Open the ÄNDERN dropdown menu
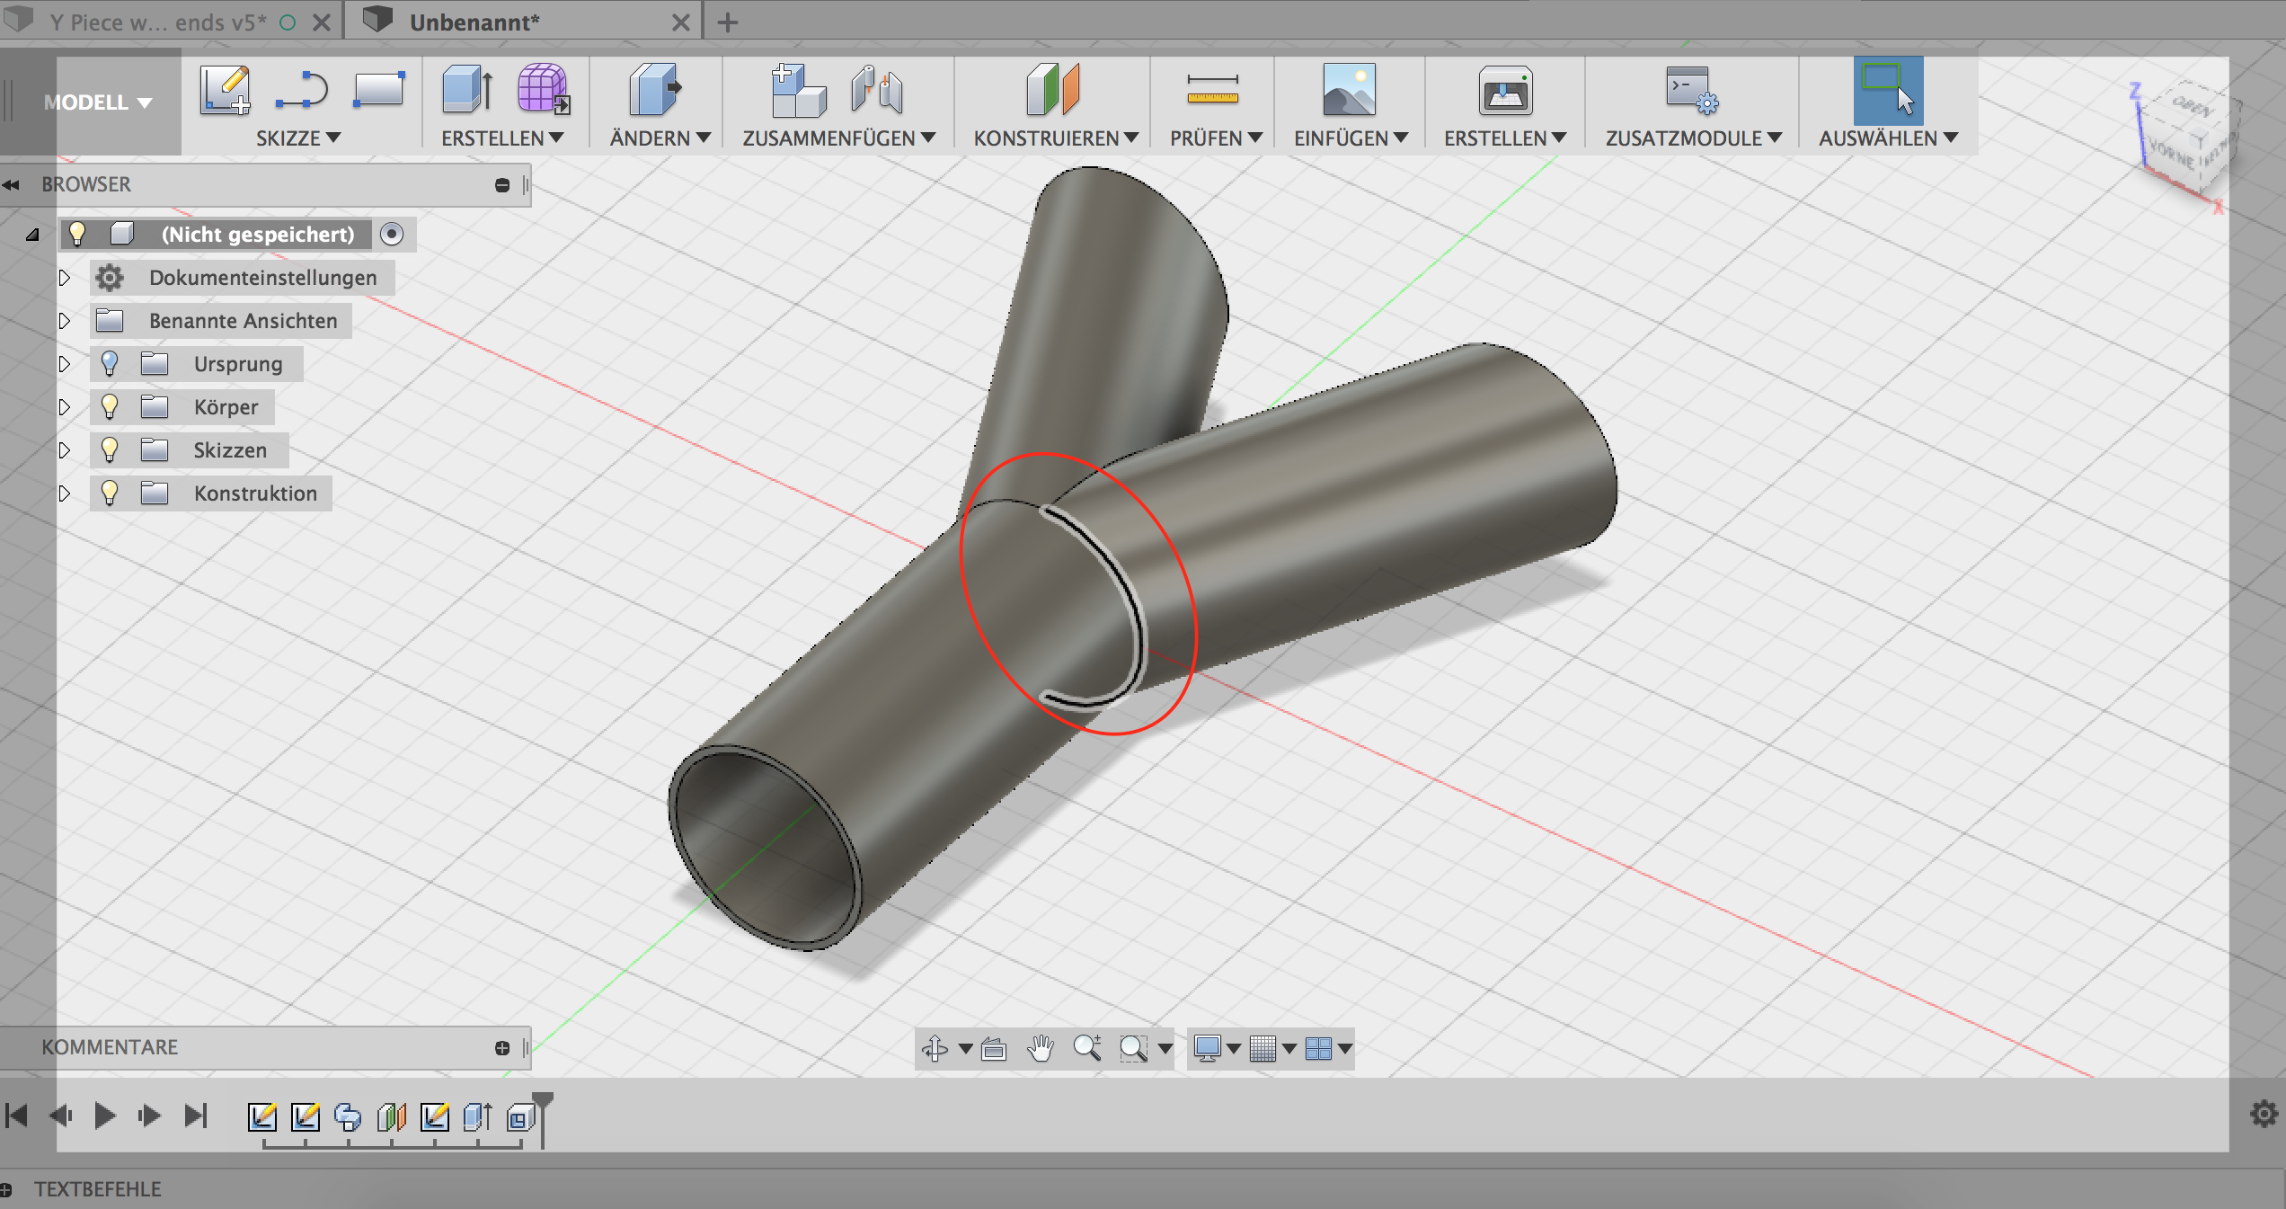The image size is (2286, 1209). (x=657, y=138)
